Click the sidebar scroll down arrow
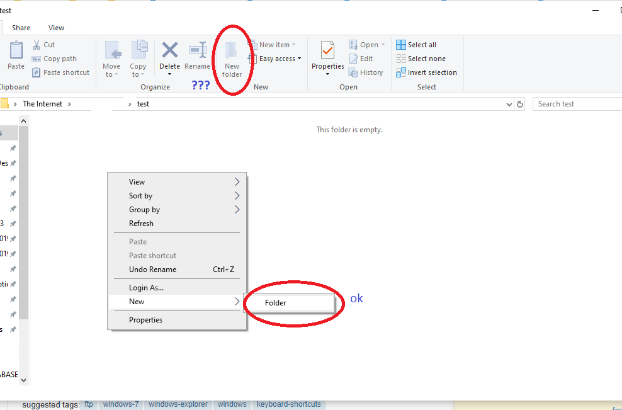This screenshot has height=410, width=622. coord(24,380)
